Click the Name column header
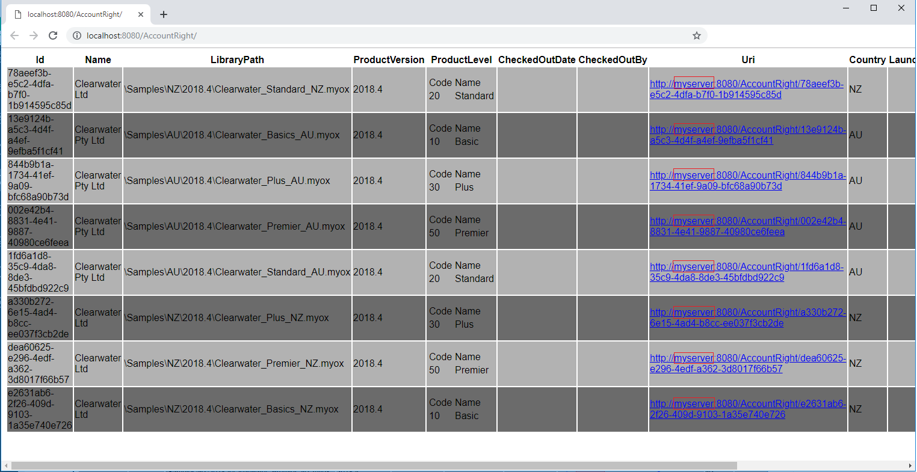This screenshot has height=472, width=917. click(98, 60)
